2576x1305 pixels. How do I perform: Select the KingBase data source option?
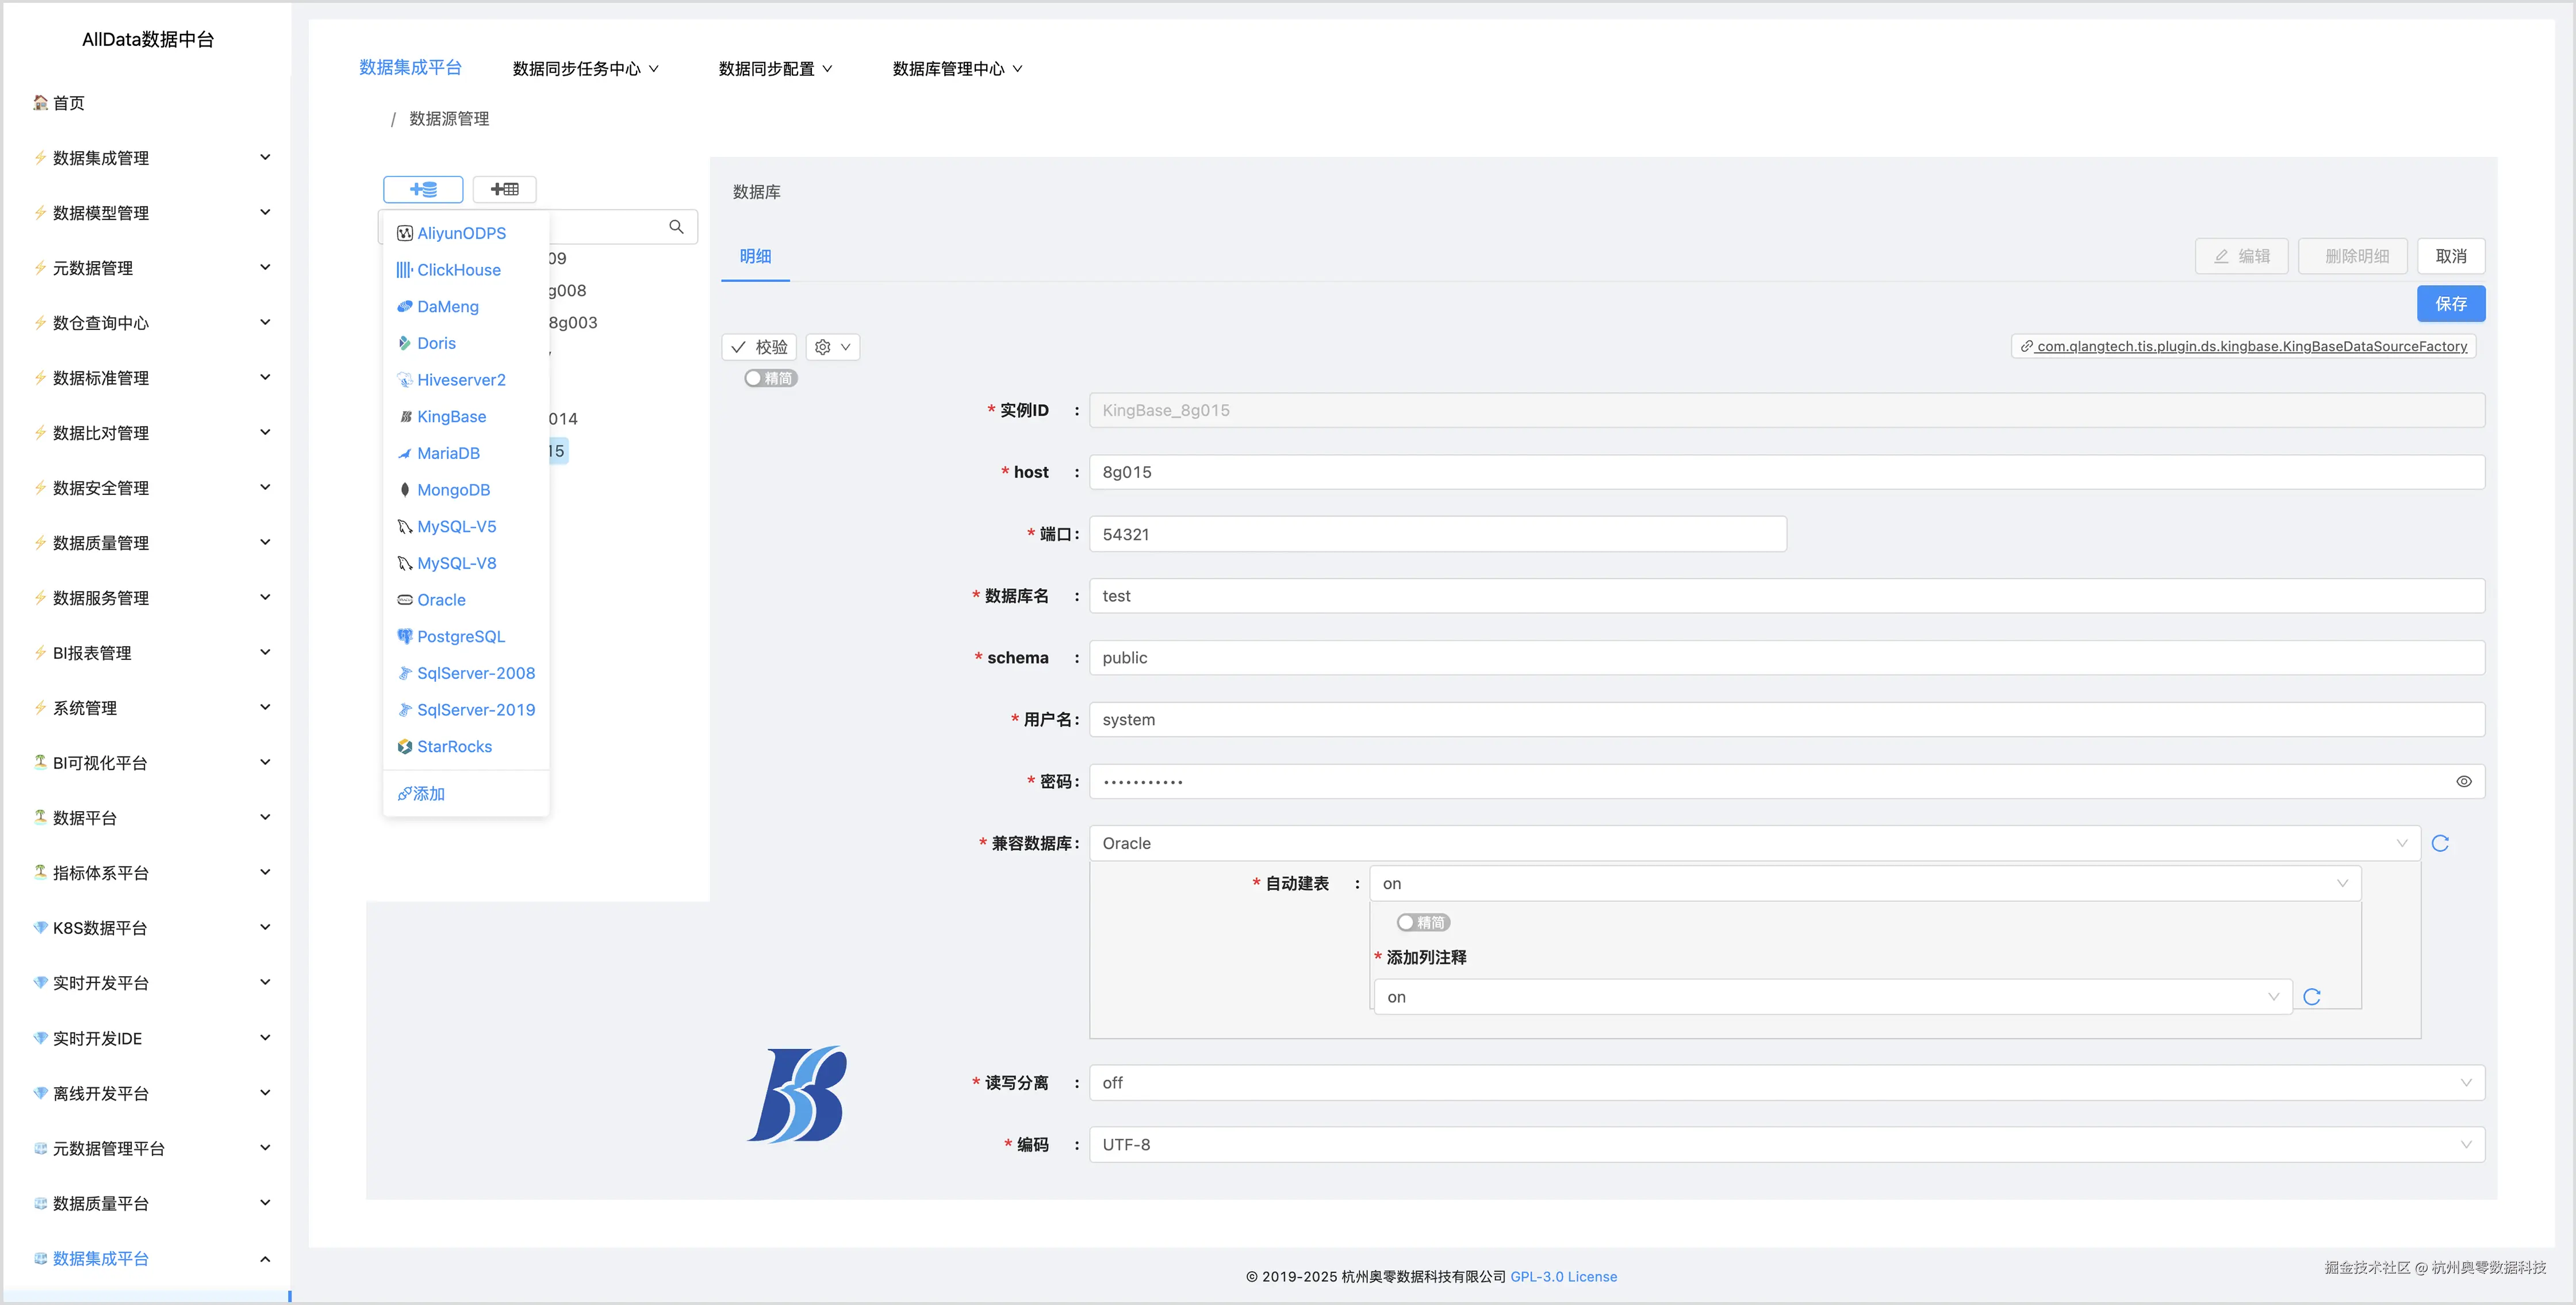click(451, 416)
